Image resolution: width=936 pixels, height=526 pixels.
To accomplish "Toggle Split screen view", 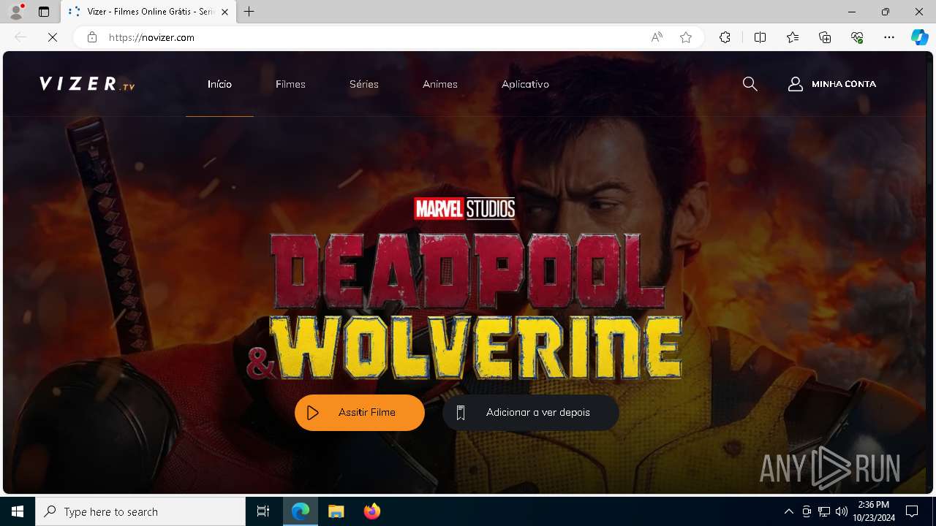I will pos(760,37).
